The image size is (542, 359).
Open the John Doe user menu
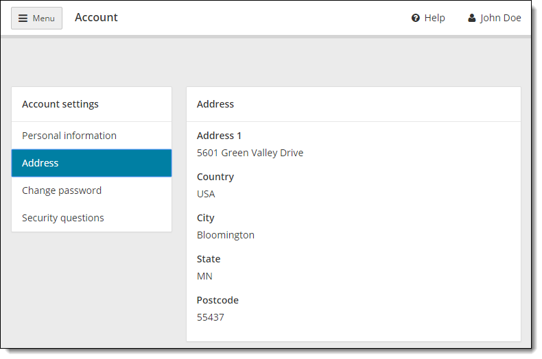[x=495, y=18]
